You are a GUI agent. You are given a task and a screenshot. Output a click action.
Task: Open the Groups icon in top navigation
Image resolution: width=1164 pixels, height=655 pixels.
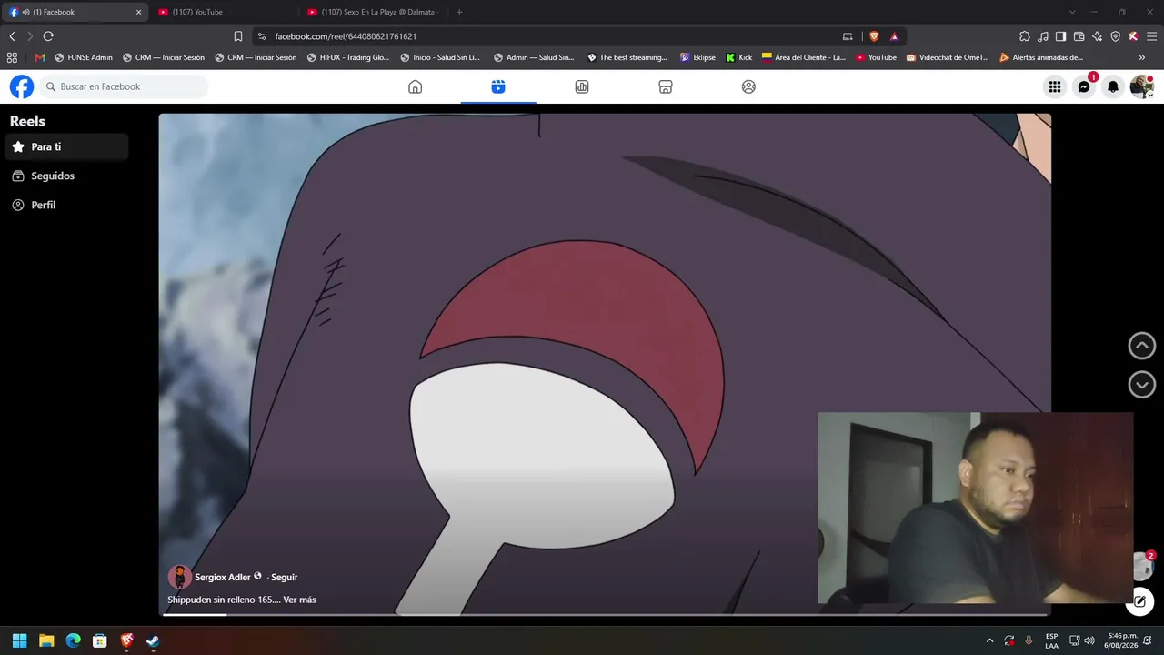click(748, 86)
